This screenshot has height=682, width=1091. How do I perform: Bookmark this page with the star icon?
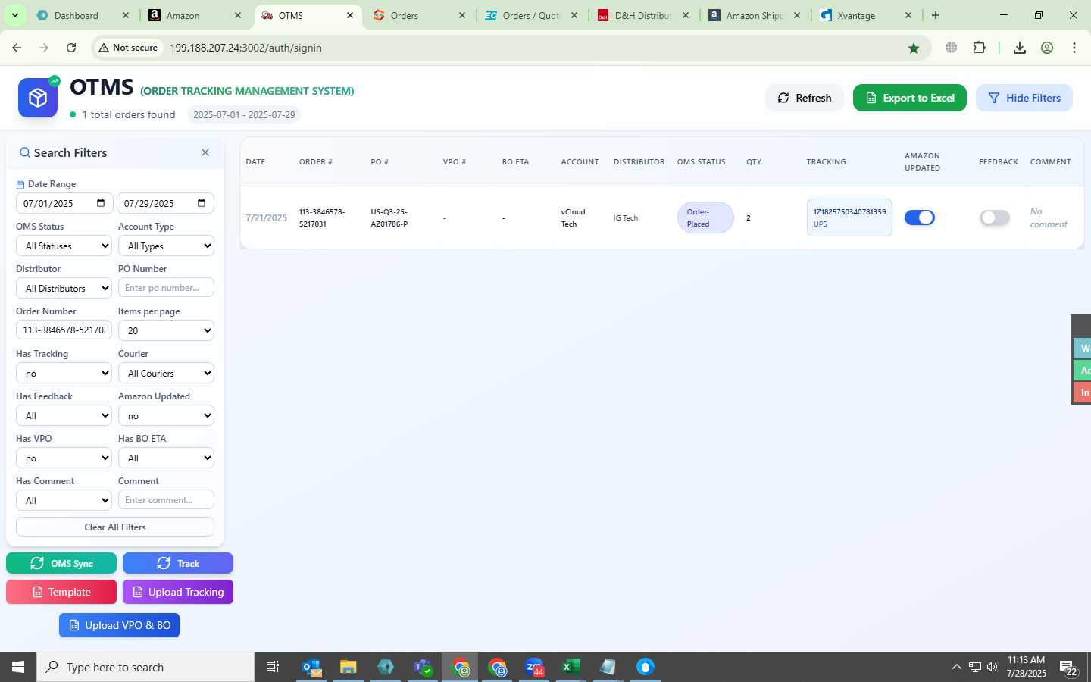tap(914, 48)
